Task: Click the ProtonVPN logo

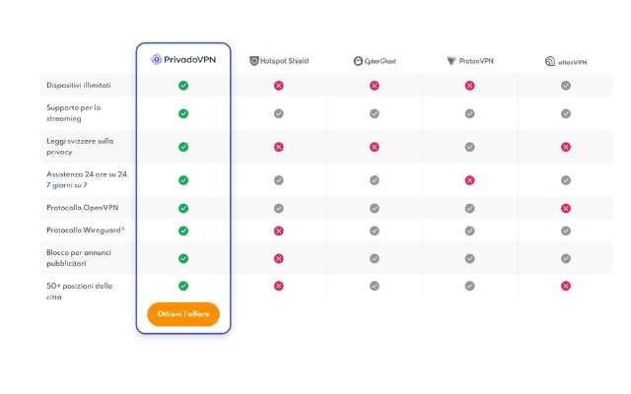Action: [x=469, y=61]
